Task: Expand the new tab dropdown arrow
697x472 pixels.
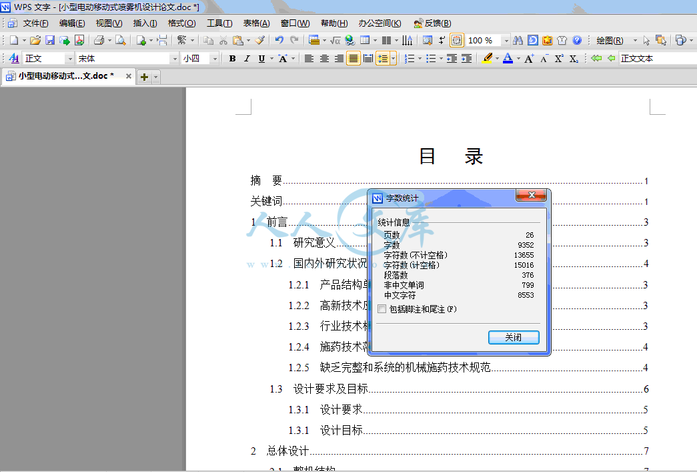Action: [x=155, y=77]
